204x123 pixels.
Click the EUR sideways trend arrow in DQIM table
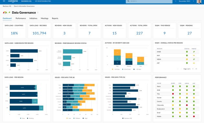point(194,56)
